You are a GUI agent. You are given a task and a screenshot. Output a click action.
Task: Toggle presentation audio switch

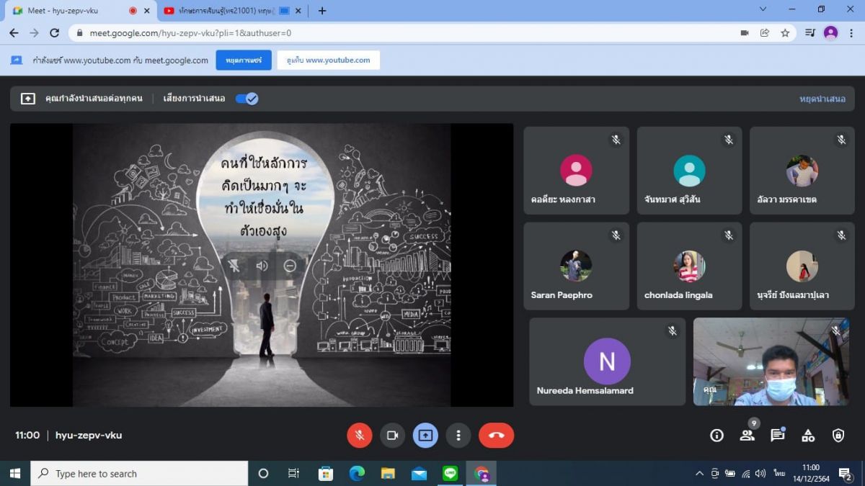247,99
